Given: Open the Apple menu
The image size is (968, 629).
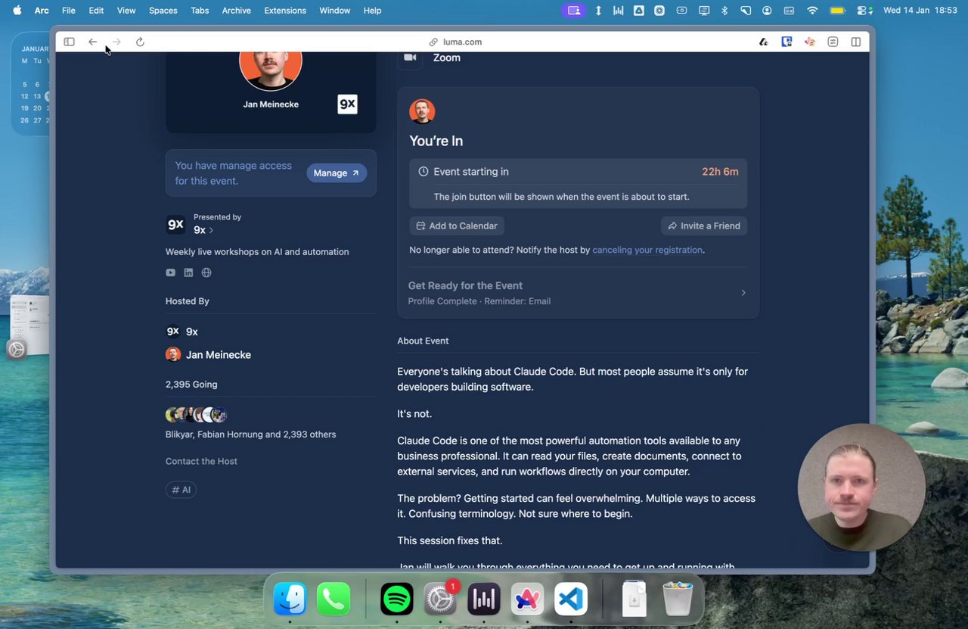Looking at the screenshot, I should 17,11.
